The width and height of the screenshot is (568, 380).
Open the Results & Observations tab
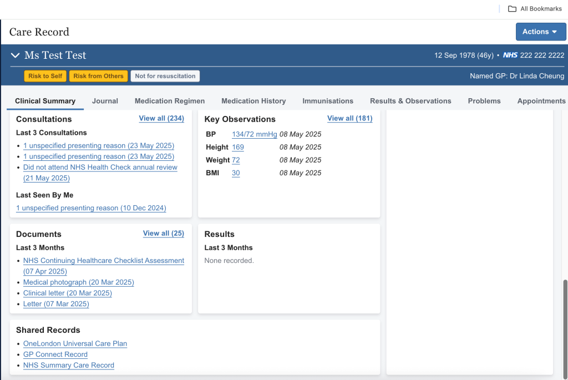click(410, 101)
